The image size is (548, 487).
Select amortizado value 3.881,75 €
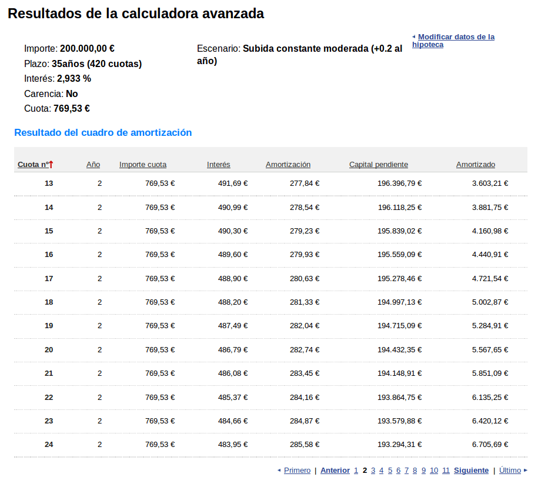coord(490,207)
